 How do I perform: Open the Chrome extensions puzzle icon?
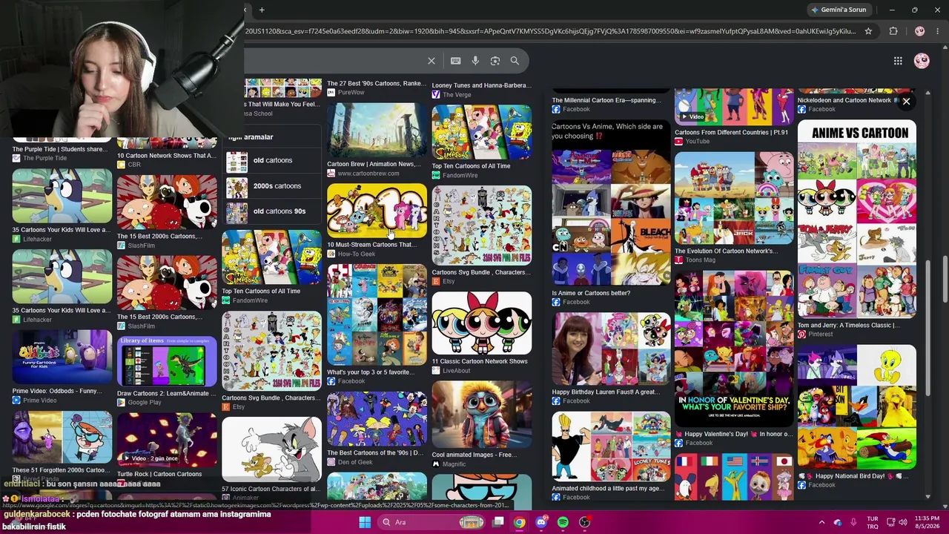(893, 31)
